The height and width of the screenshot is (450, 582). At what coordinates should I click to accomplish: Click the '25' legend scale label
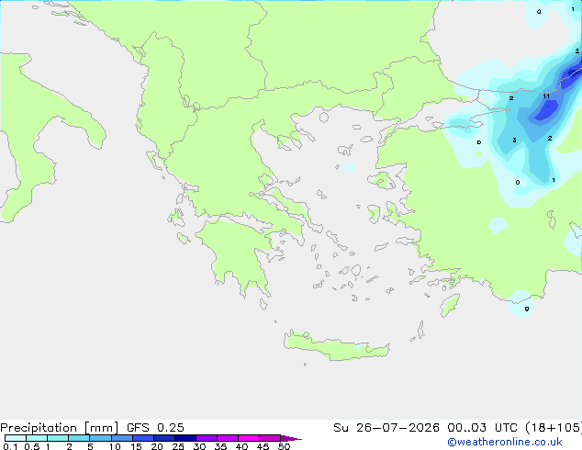[x=178, y=446]
